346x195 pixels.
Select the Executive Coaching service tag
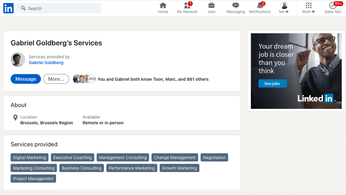[x=72, y=158]
